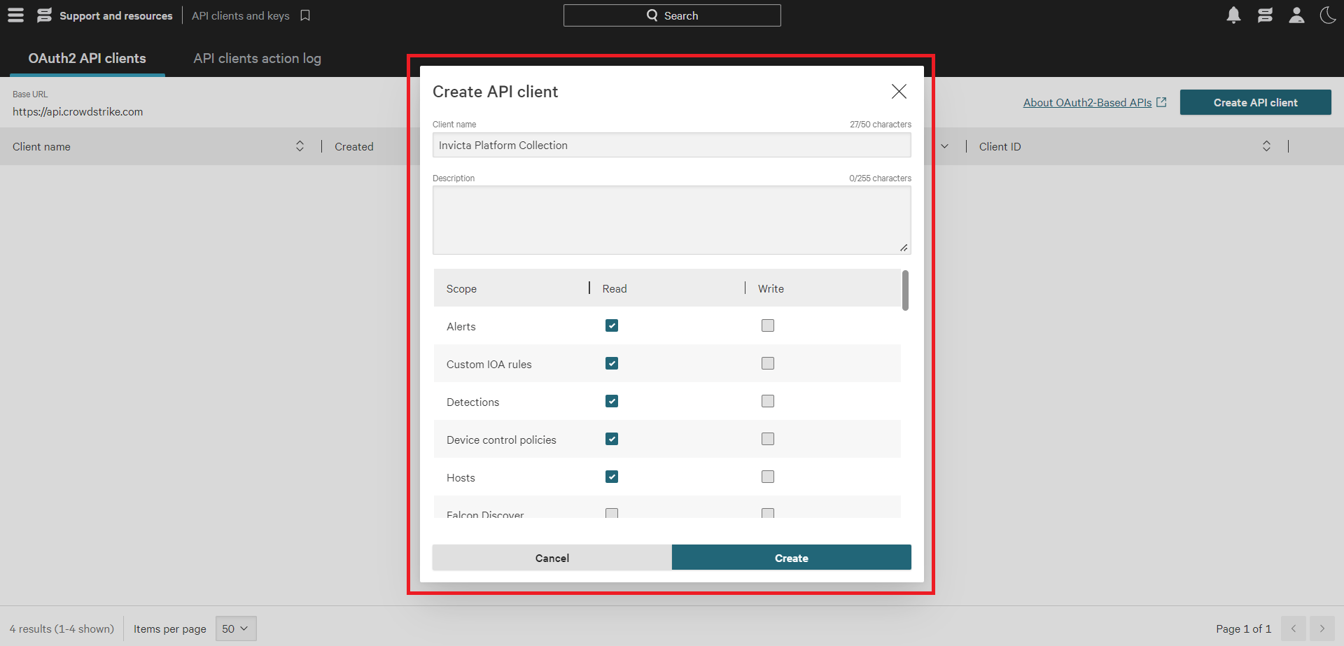Open the items per page dropdown

click(236, 629)
